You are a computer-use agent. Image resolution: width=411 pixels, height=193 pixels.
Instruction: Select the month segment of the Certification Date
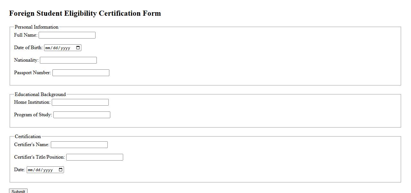coord(31,170)
